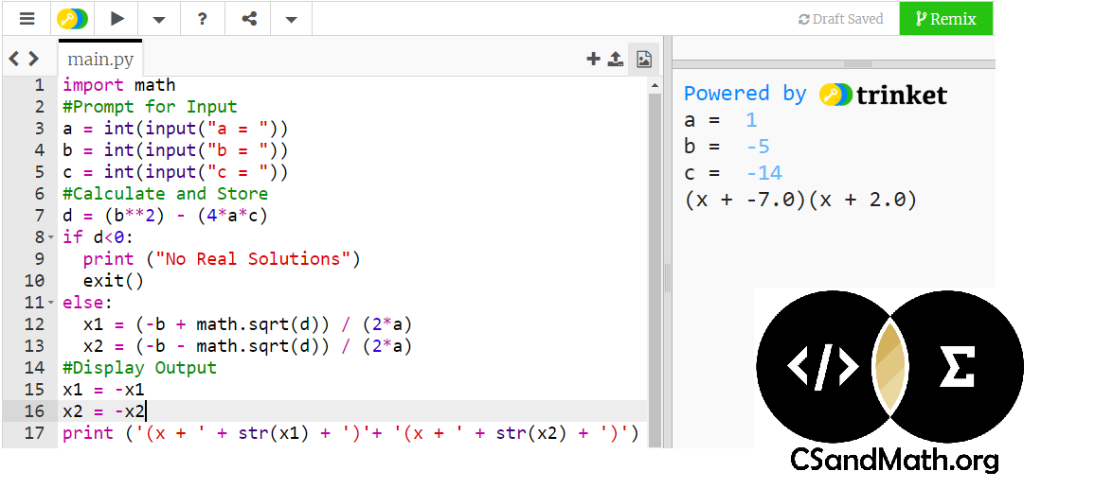Go to the next file tab arrow
The image size is (1113, 489).
[33, 59]
